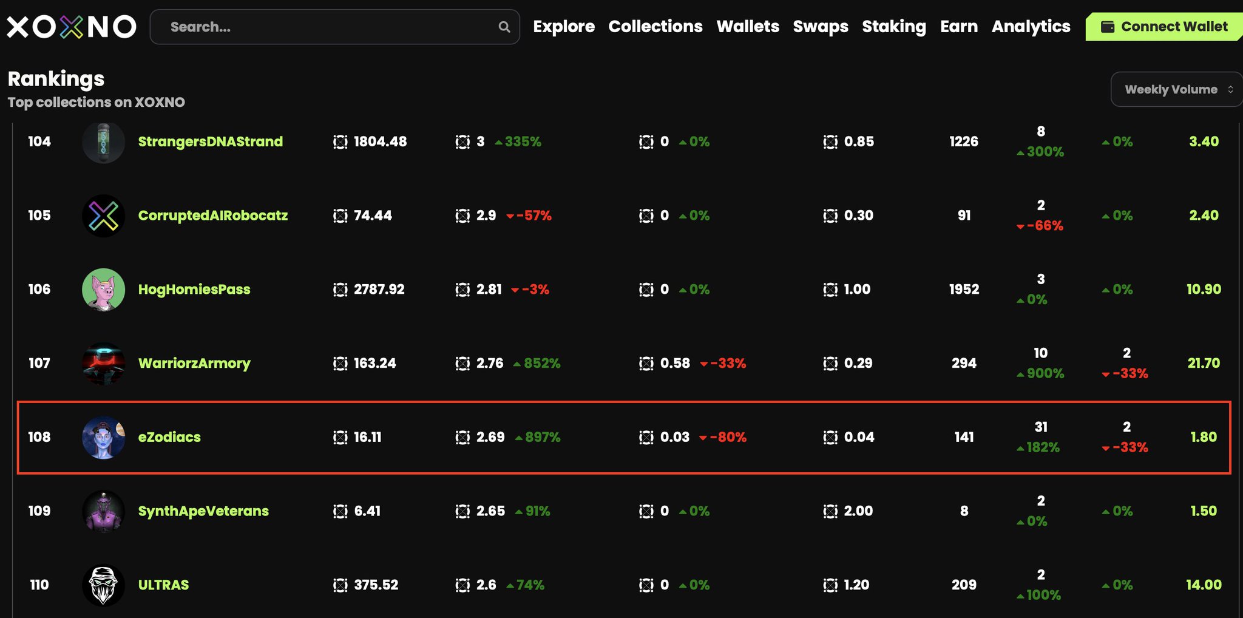The height and width of the screenshot is (618, 1243).
Task: Click the StrangersDNAStrand vial thumbnail
Action: 103,142
